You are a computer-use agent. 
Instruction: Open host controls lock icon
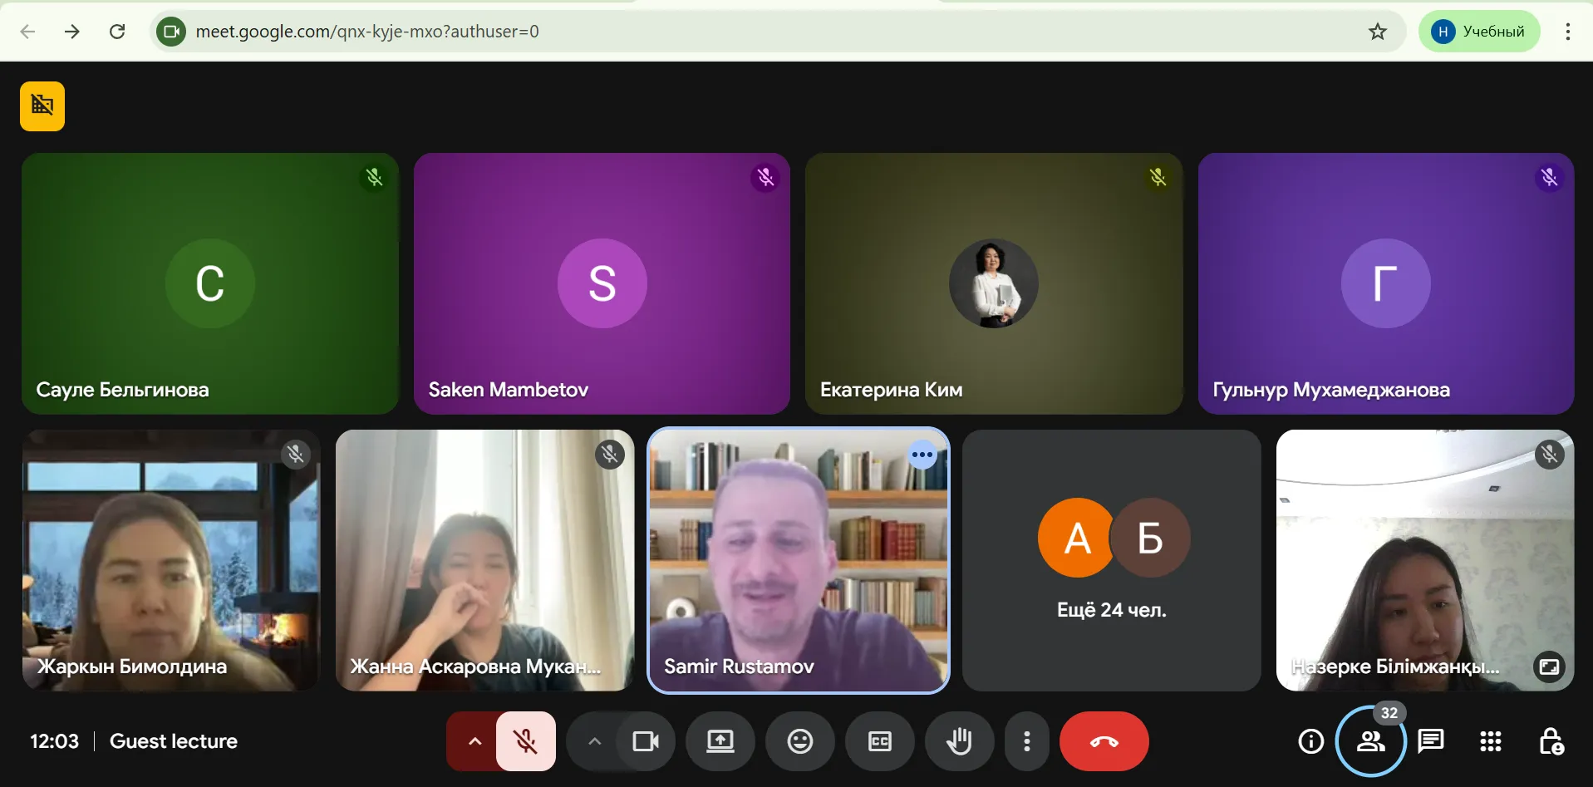coord(1551,740)
